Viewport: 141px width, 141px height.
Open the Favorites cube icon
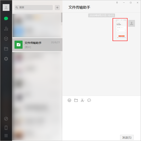6,39
